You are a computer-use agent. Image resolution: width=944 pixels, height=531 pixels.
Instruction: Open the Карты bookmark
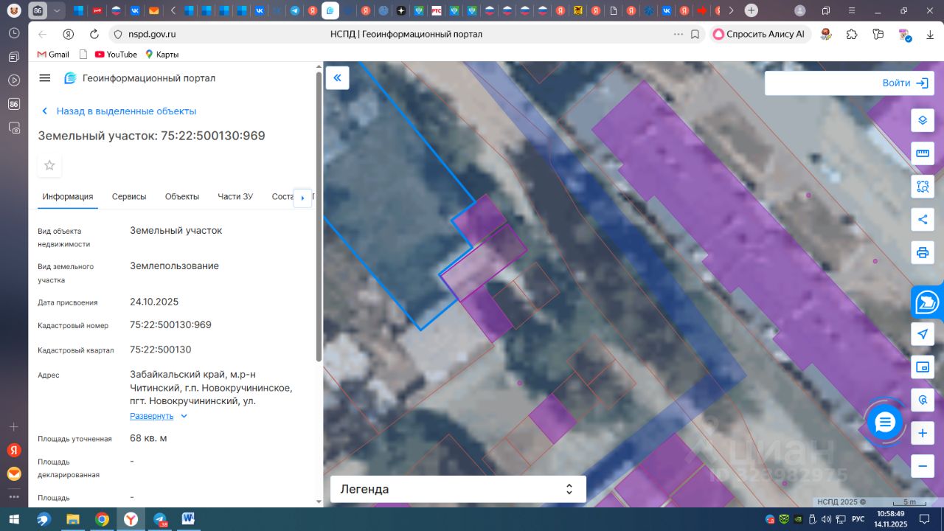point(162,55)
